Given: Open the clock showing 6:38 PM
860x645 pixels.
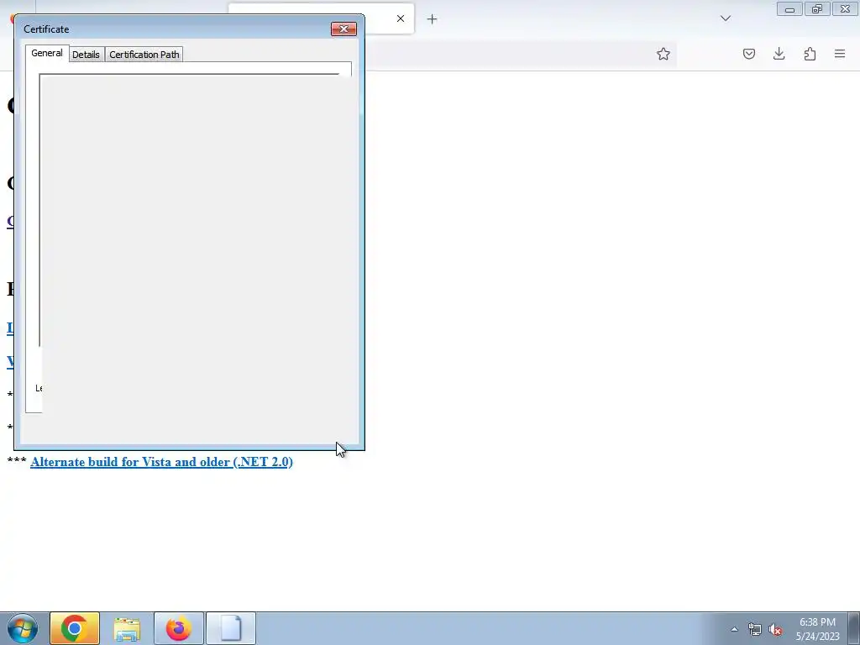Looking at the screenshot, I should (818, 629).
